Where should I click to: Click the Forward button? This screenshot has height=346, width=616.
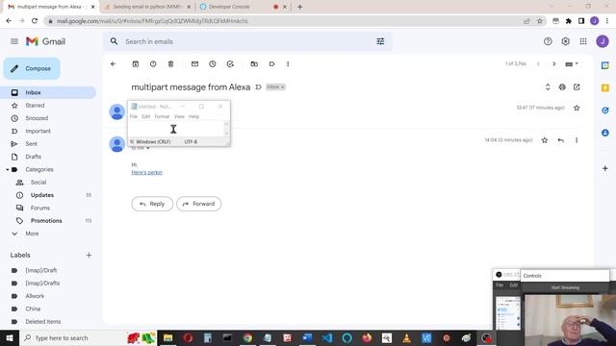tap(199, 204)
